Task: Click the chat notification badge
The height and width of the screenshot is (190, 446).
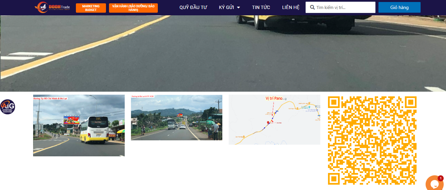Action: (440, 178)
